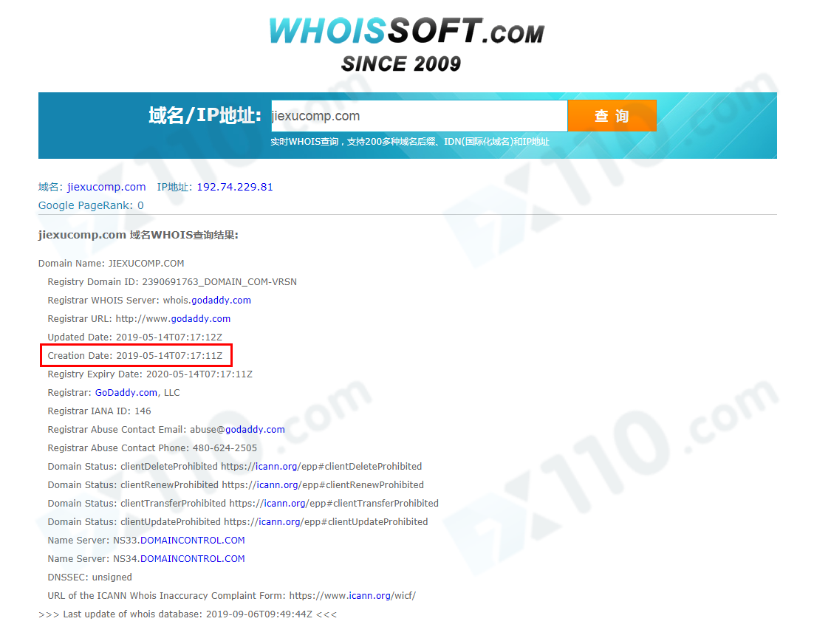
Task: Click the domain input field containing jiexucomp.com
Action: (419, 116)
